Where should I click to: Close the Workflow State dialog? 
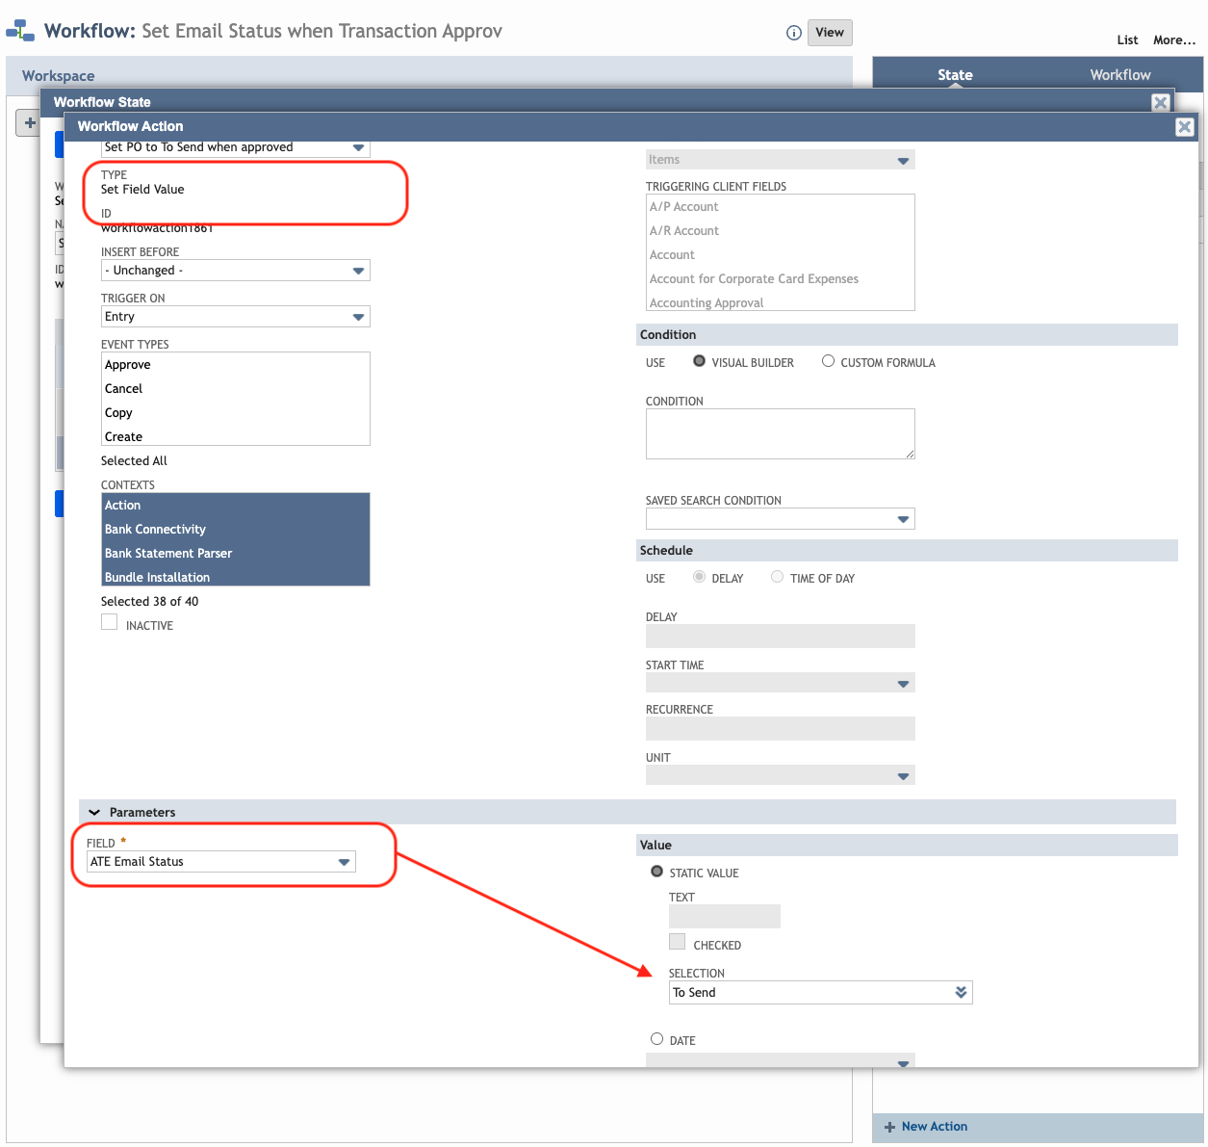tap(1161, 103)
